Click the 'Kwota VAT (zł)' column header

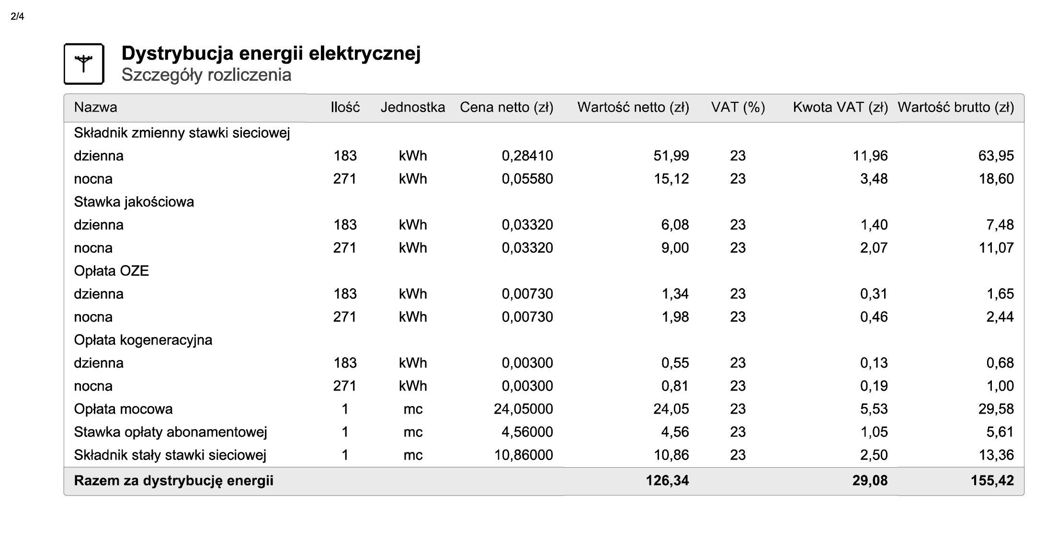click(841, 107)
